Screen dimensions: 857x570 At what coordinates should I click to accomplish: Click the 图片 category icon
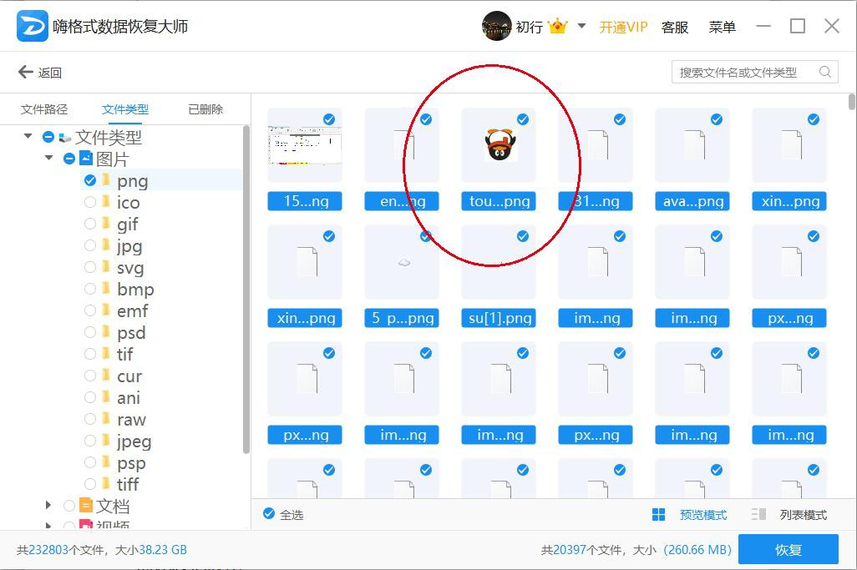click(86, 158)
